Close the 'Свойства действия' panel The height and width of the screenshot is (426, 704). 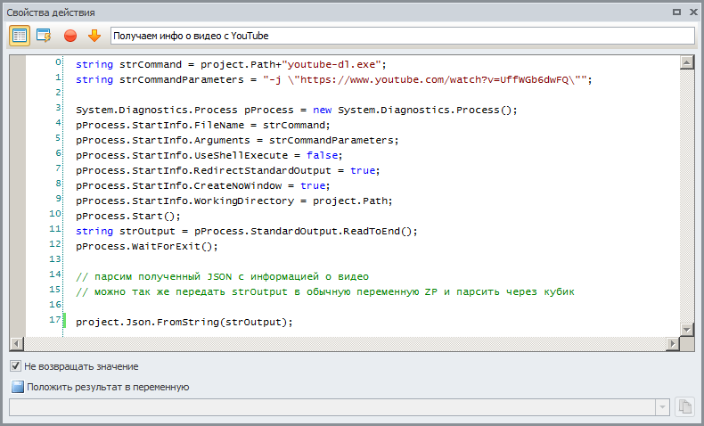pyautogui.click(x=692, y=12)
